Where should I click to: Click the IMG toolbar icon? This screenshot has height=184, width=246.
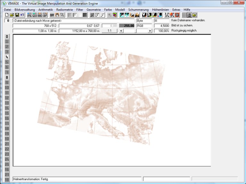pos(29,15)
